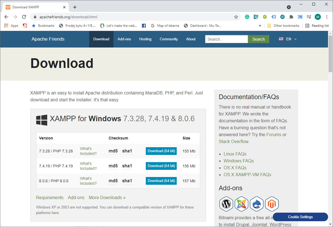Open the Dashboard Mu-Te bookmark

[x=202, y=26]
